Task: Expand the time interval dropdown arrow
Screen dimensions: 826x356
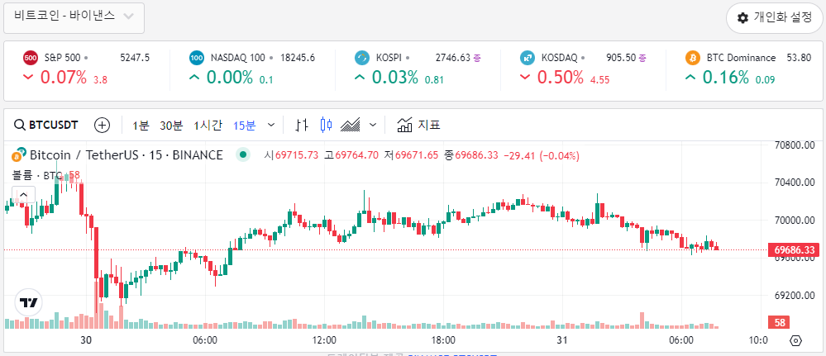Action: [x=271, y=126]
